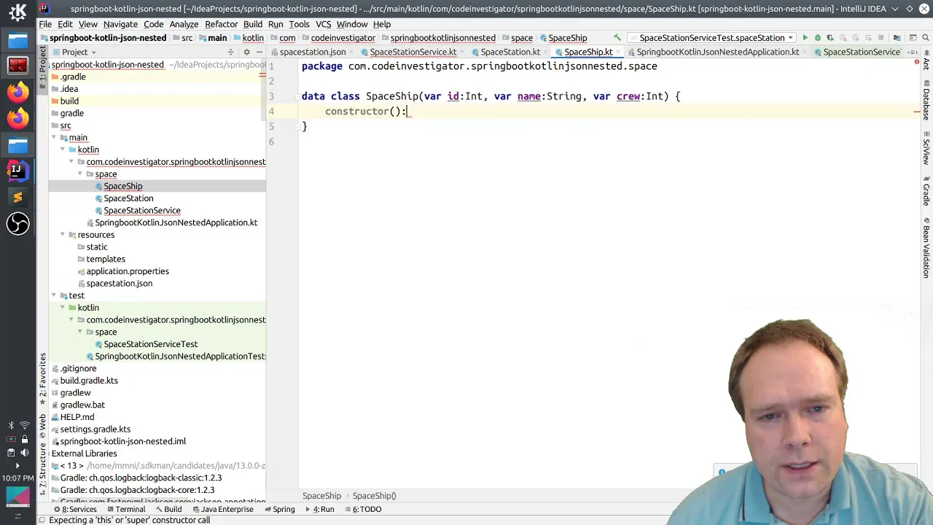
Task: Open Search Everywhere with the magnifier icon
Action: [926, 38]
